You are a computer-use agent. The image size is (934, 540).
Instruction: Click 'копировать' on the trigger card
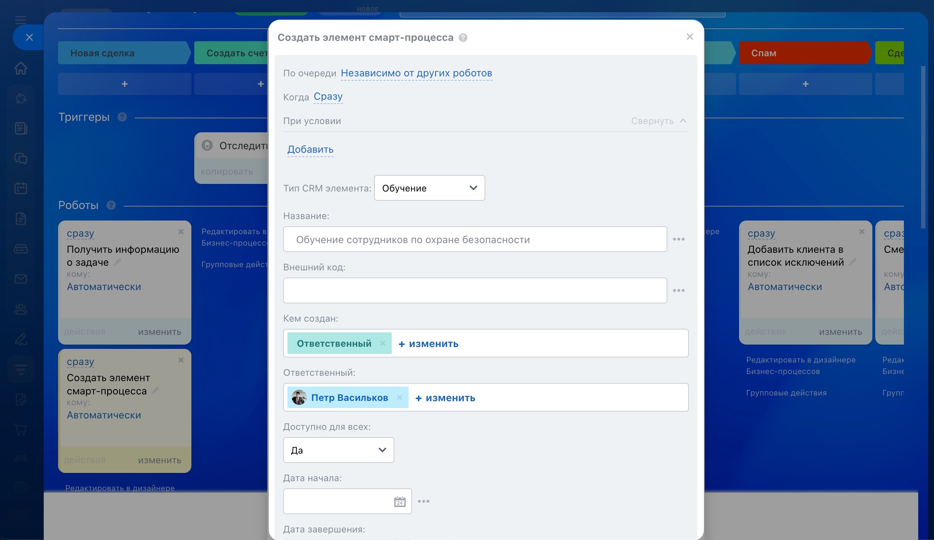(227, 172)
